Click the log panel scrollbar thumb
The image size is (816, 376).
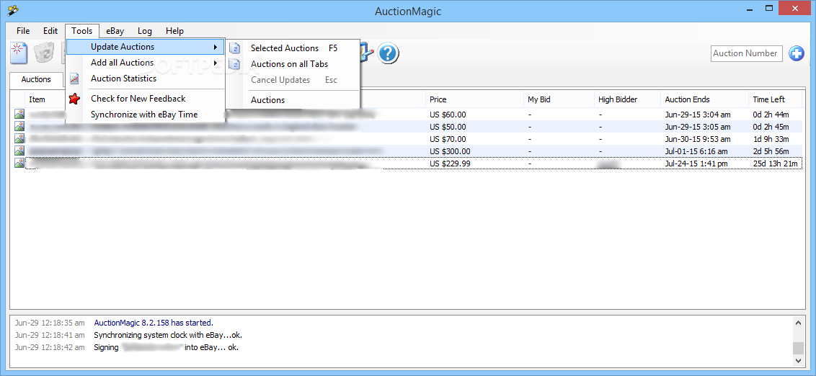(x=799, y=348)
